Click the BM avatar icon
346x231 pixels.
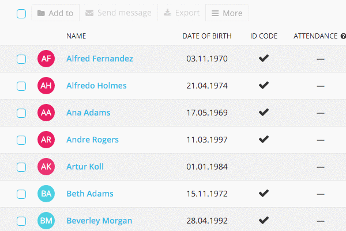[46, 221]
